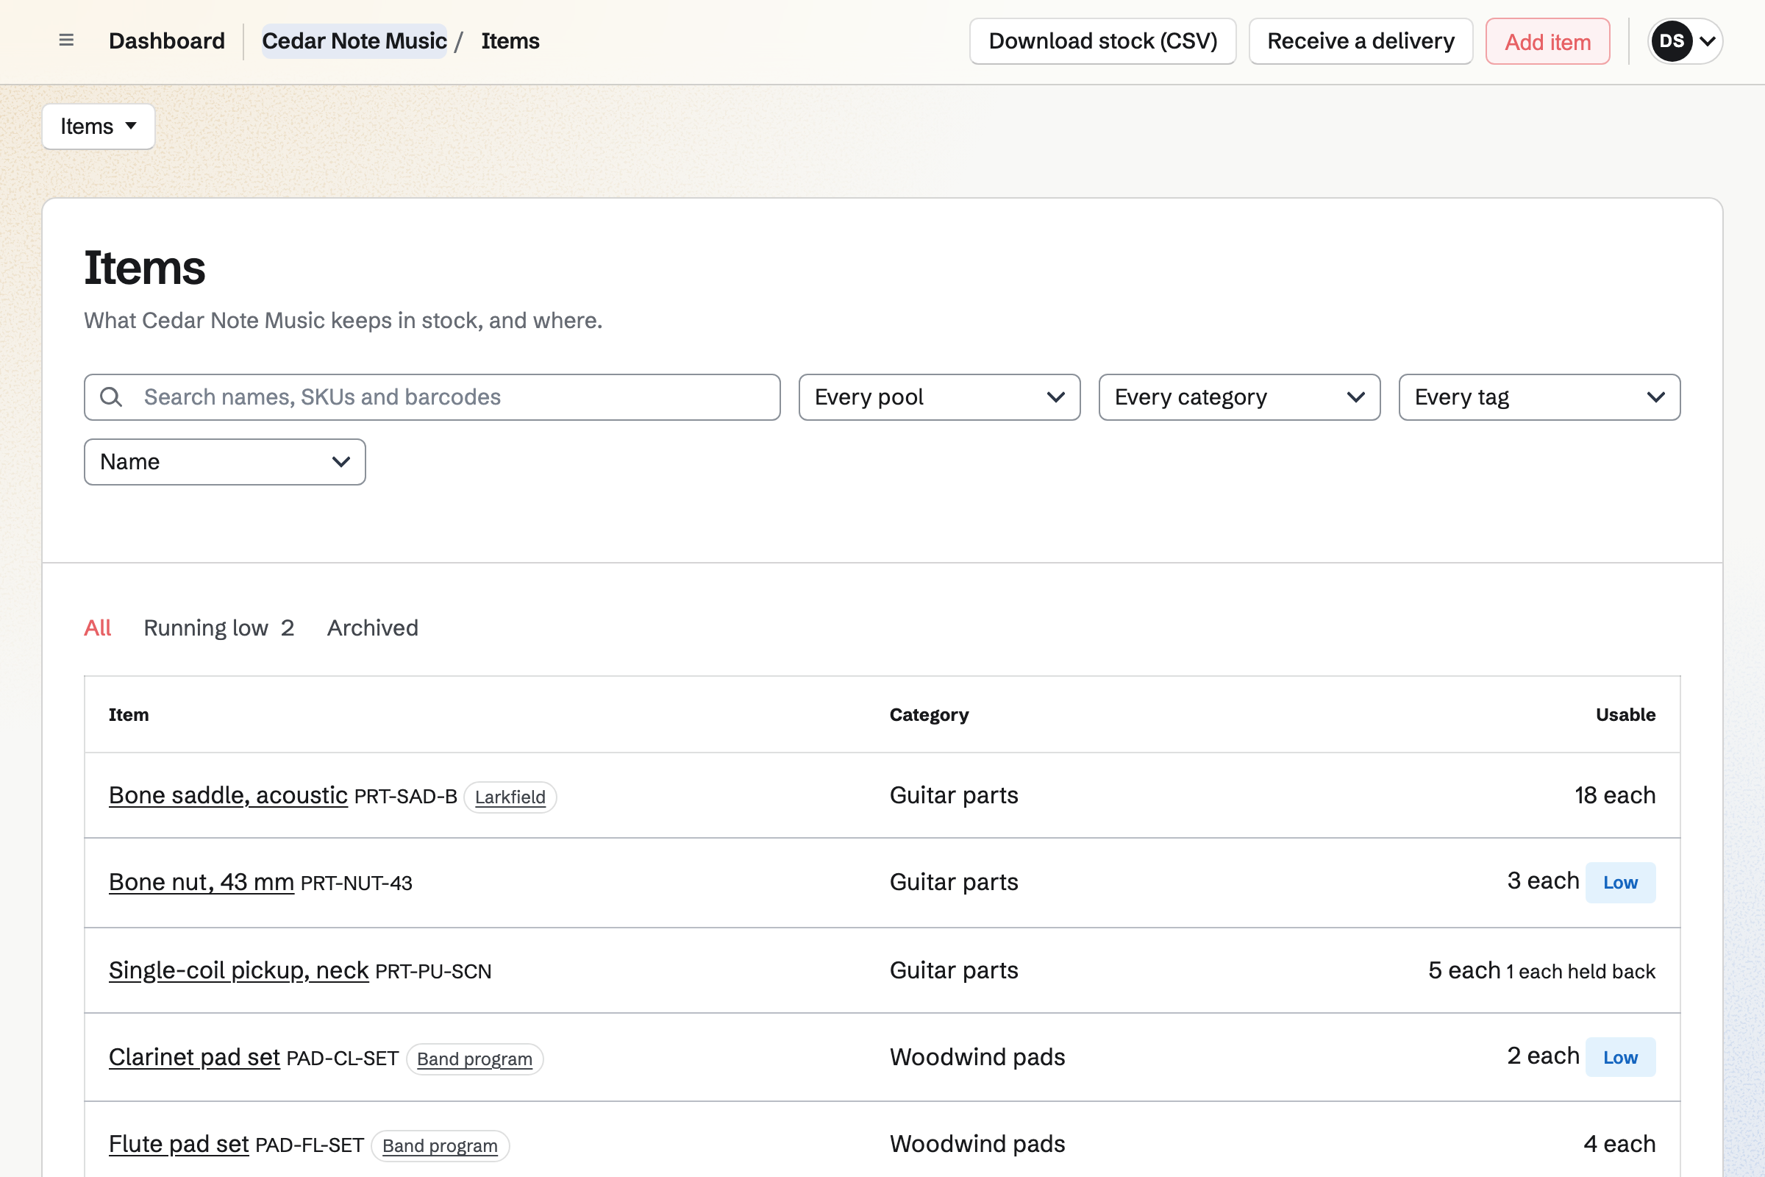Image resolution: width=1765 pixels, height=1177 pixels.
Task: Focus the search names, SKUs and barcodes field
Action: tap(432, 397)
